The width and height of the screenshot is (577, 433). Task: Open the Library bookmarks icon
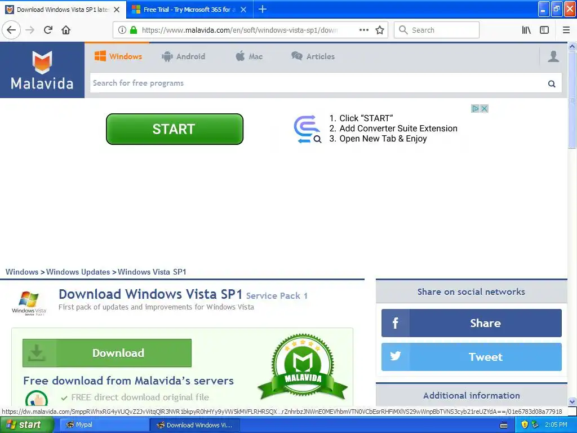coord(526,30)
